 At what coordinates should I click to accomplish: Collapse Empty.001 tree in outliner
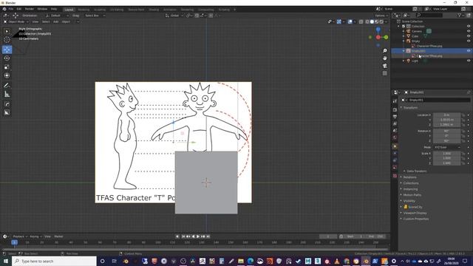coord(404,51)
